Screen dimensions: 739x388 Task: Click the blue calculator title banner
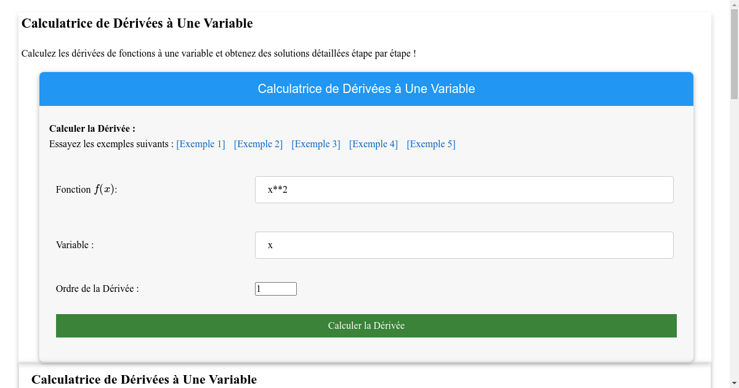[366, 88]
